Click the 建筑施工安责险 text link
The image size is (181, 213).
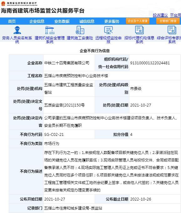(x=80, y=38)
